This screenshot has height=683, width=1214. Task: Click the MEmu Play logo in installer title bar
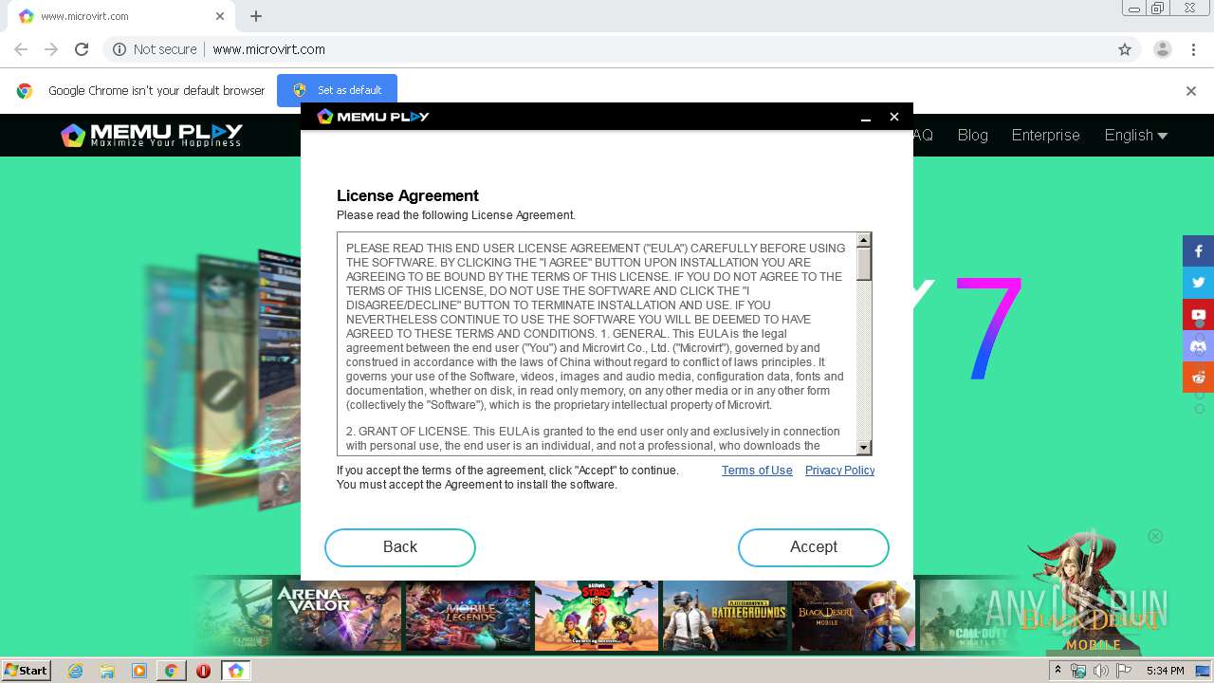click(x=373, y=117)
